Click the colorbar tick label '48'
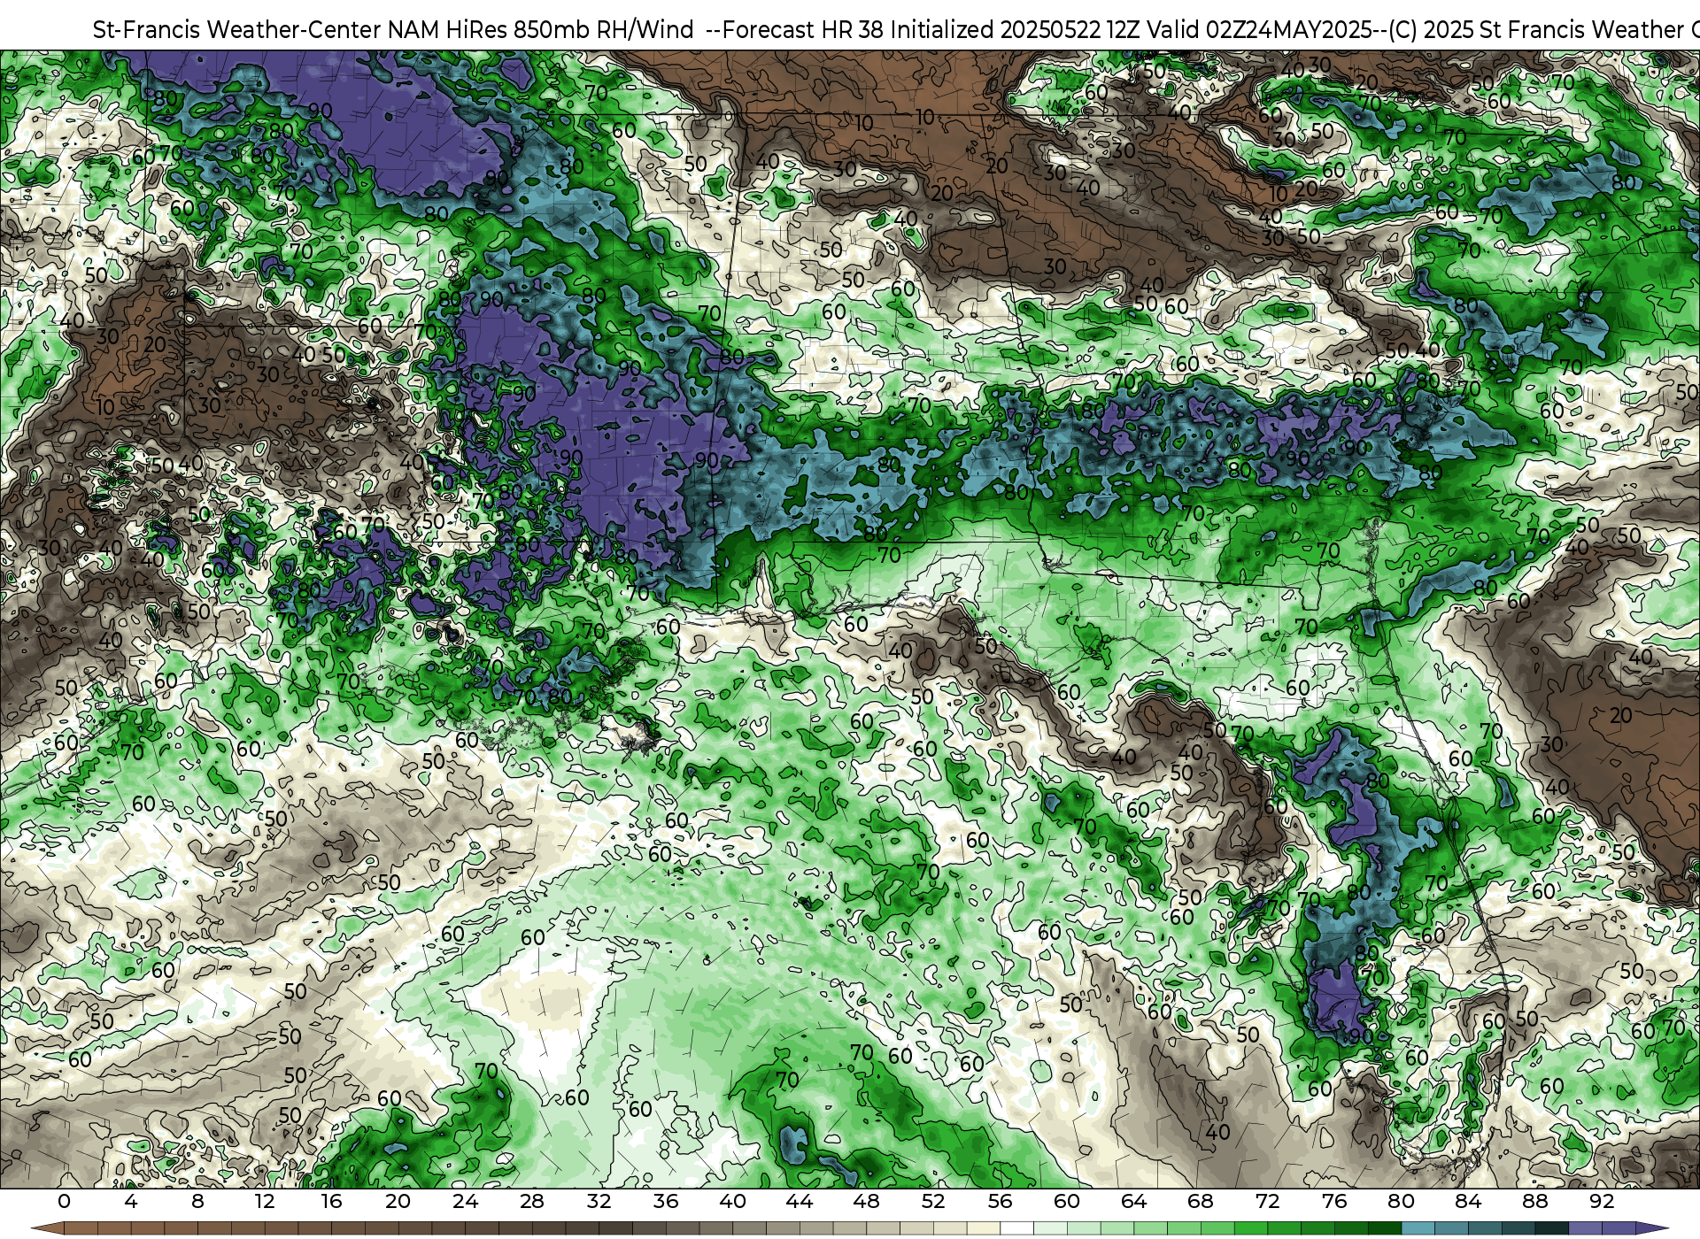The width and height of the screenshot is (1700, 1239). [x=866, y=1201]
